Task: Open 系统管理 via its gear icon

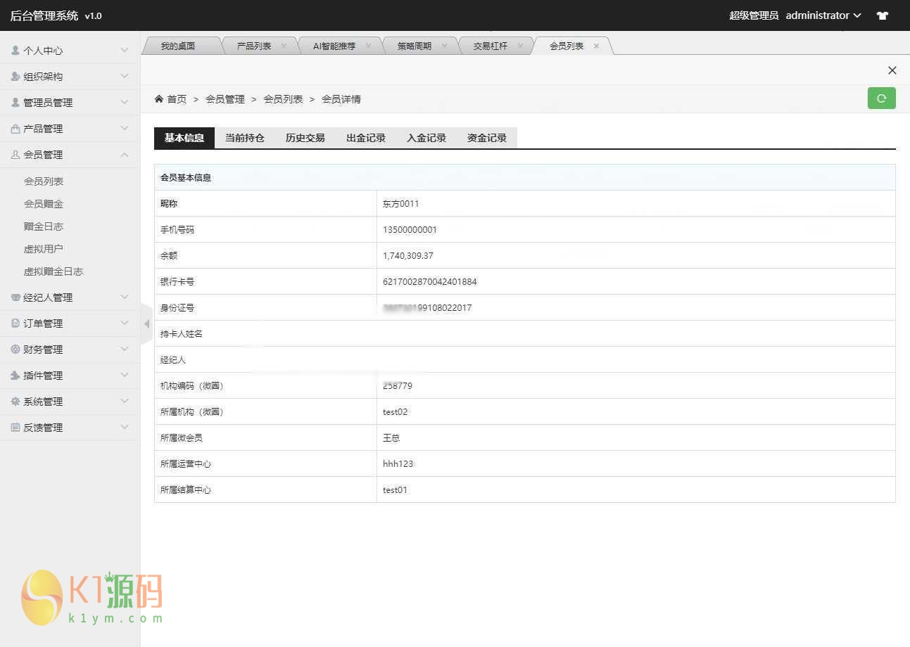Action: pos(15,401)
